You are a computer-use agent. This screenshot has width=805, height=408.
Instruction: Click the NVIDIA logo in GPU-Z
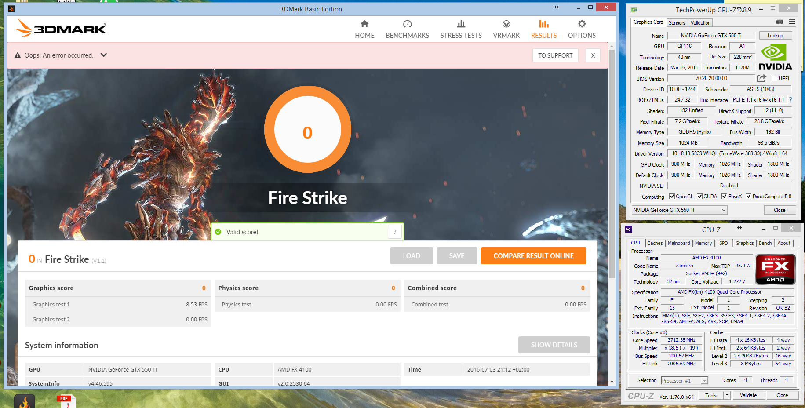click(x=775, y=57)
